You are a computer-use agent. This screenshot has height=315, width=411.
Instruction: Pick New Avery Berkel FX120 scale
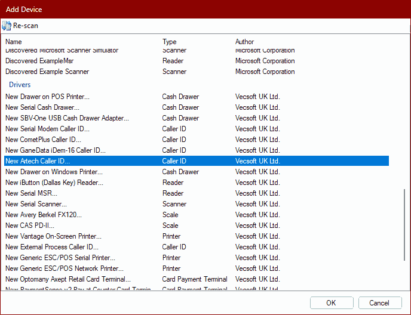coord(43,215)
